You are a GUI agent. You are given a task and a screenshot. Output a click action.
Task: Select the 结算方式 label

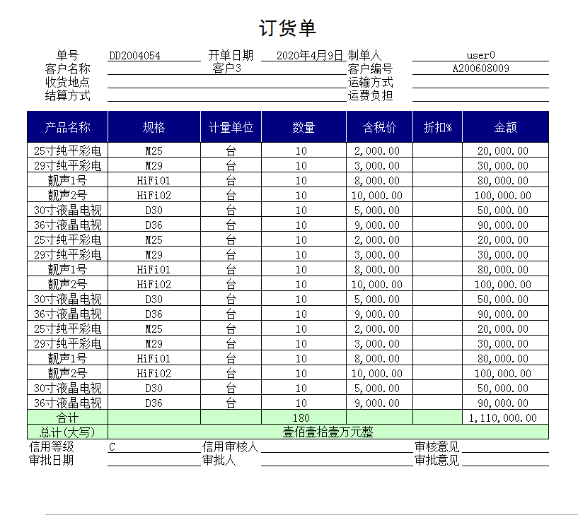point(67,95)
